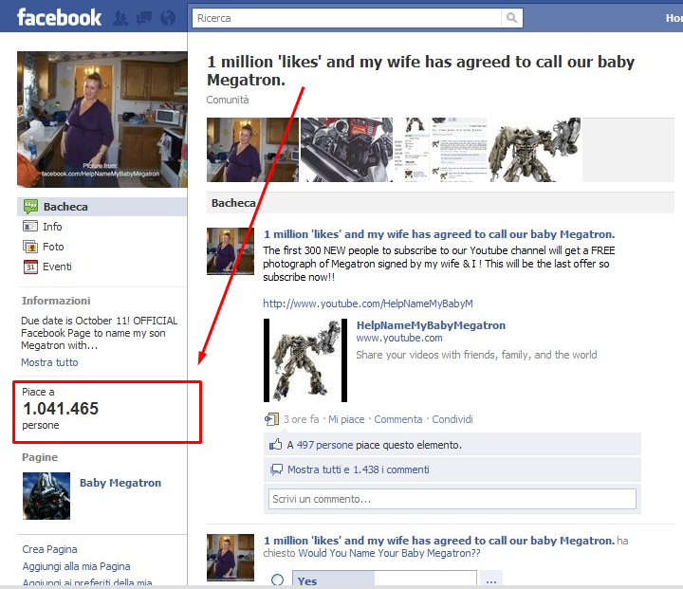This screenshot has height=589, width=683.
Task: Click the Bacheca tab heading above posts
Action: 233,203
